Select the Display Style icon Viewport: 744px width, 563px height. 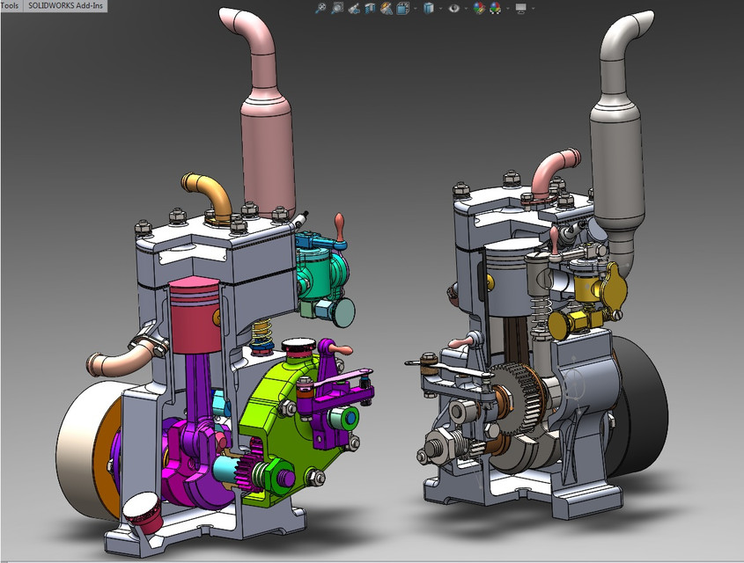pyautogui.click(x=429, y=7)
